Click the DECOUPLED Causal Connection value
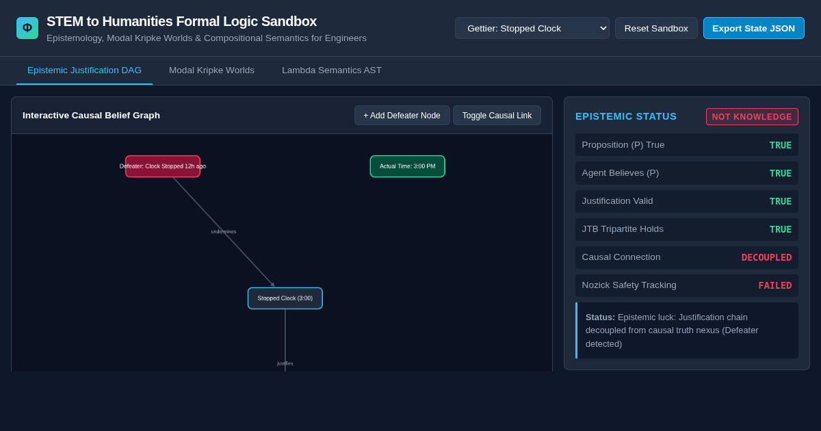 tap(766, 257)
